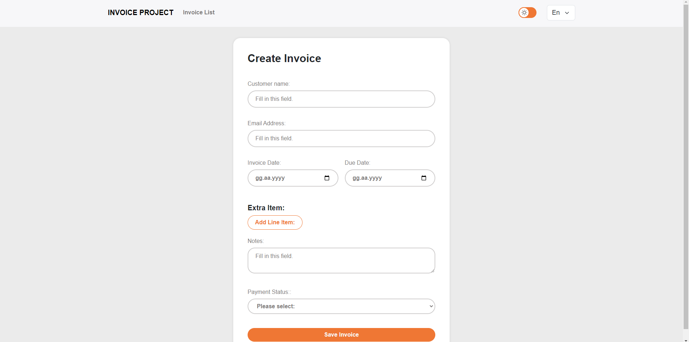This screenshot has height=342, width=689.
Task: Click the sun icon in theme switch
Action: (524, 13)
